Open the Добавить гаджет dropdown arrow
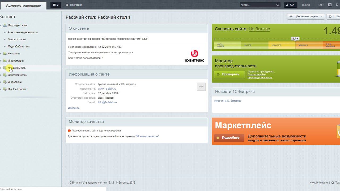Viewport: 340px width, 191px height. (x=322, y=16)
